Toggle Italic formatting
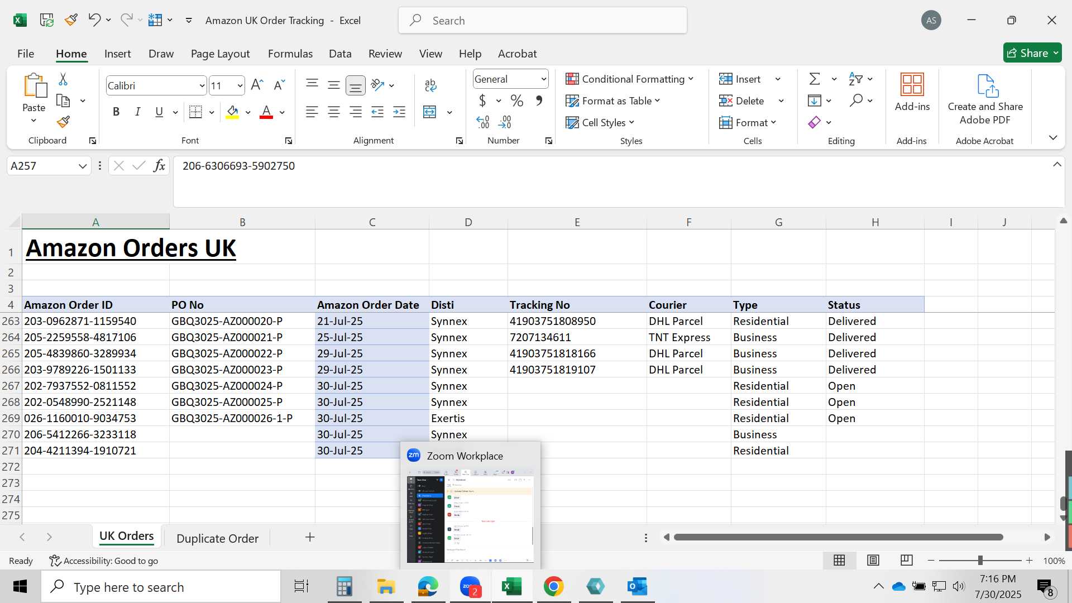The width and height of the screenshot is (1072, 603). pos(137,112)
